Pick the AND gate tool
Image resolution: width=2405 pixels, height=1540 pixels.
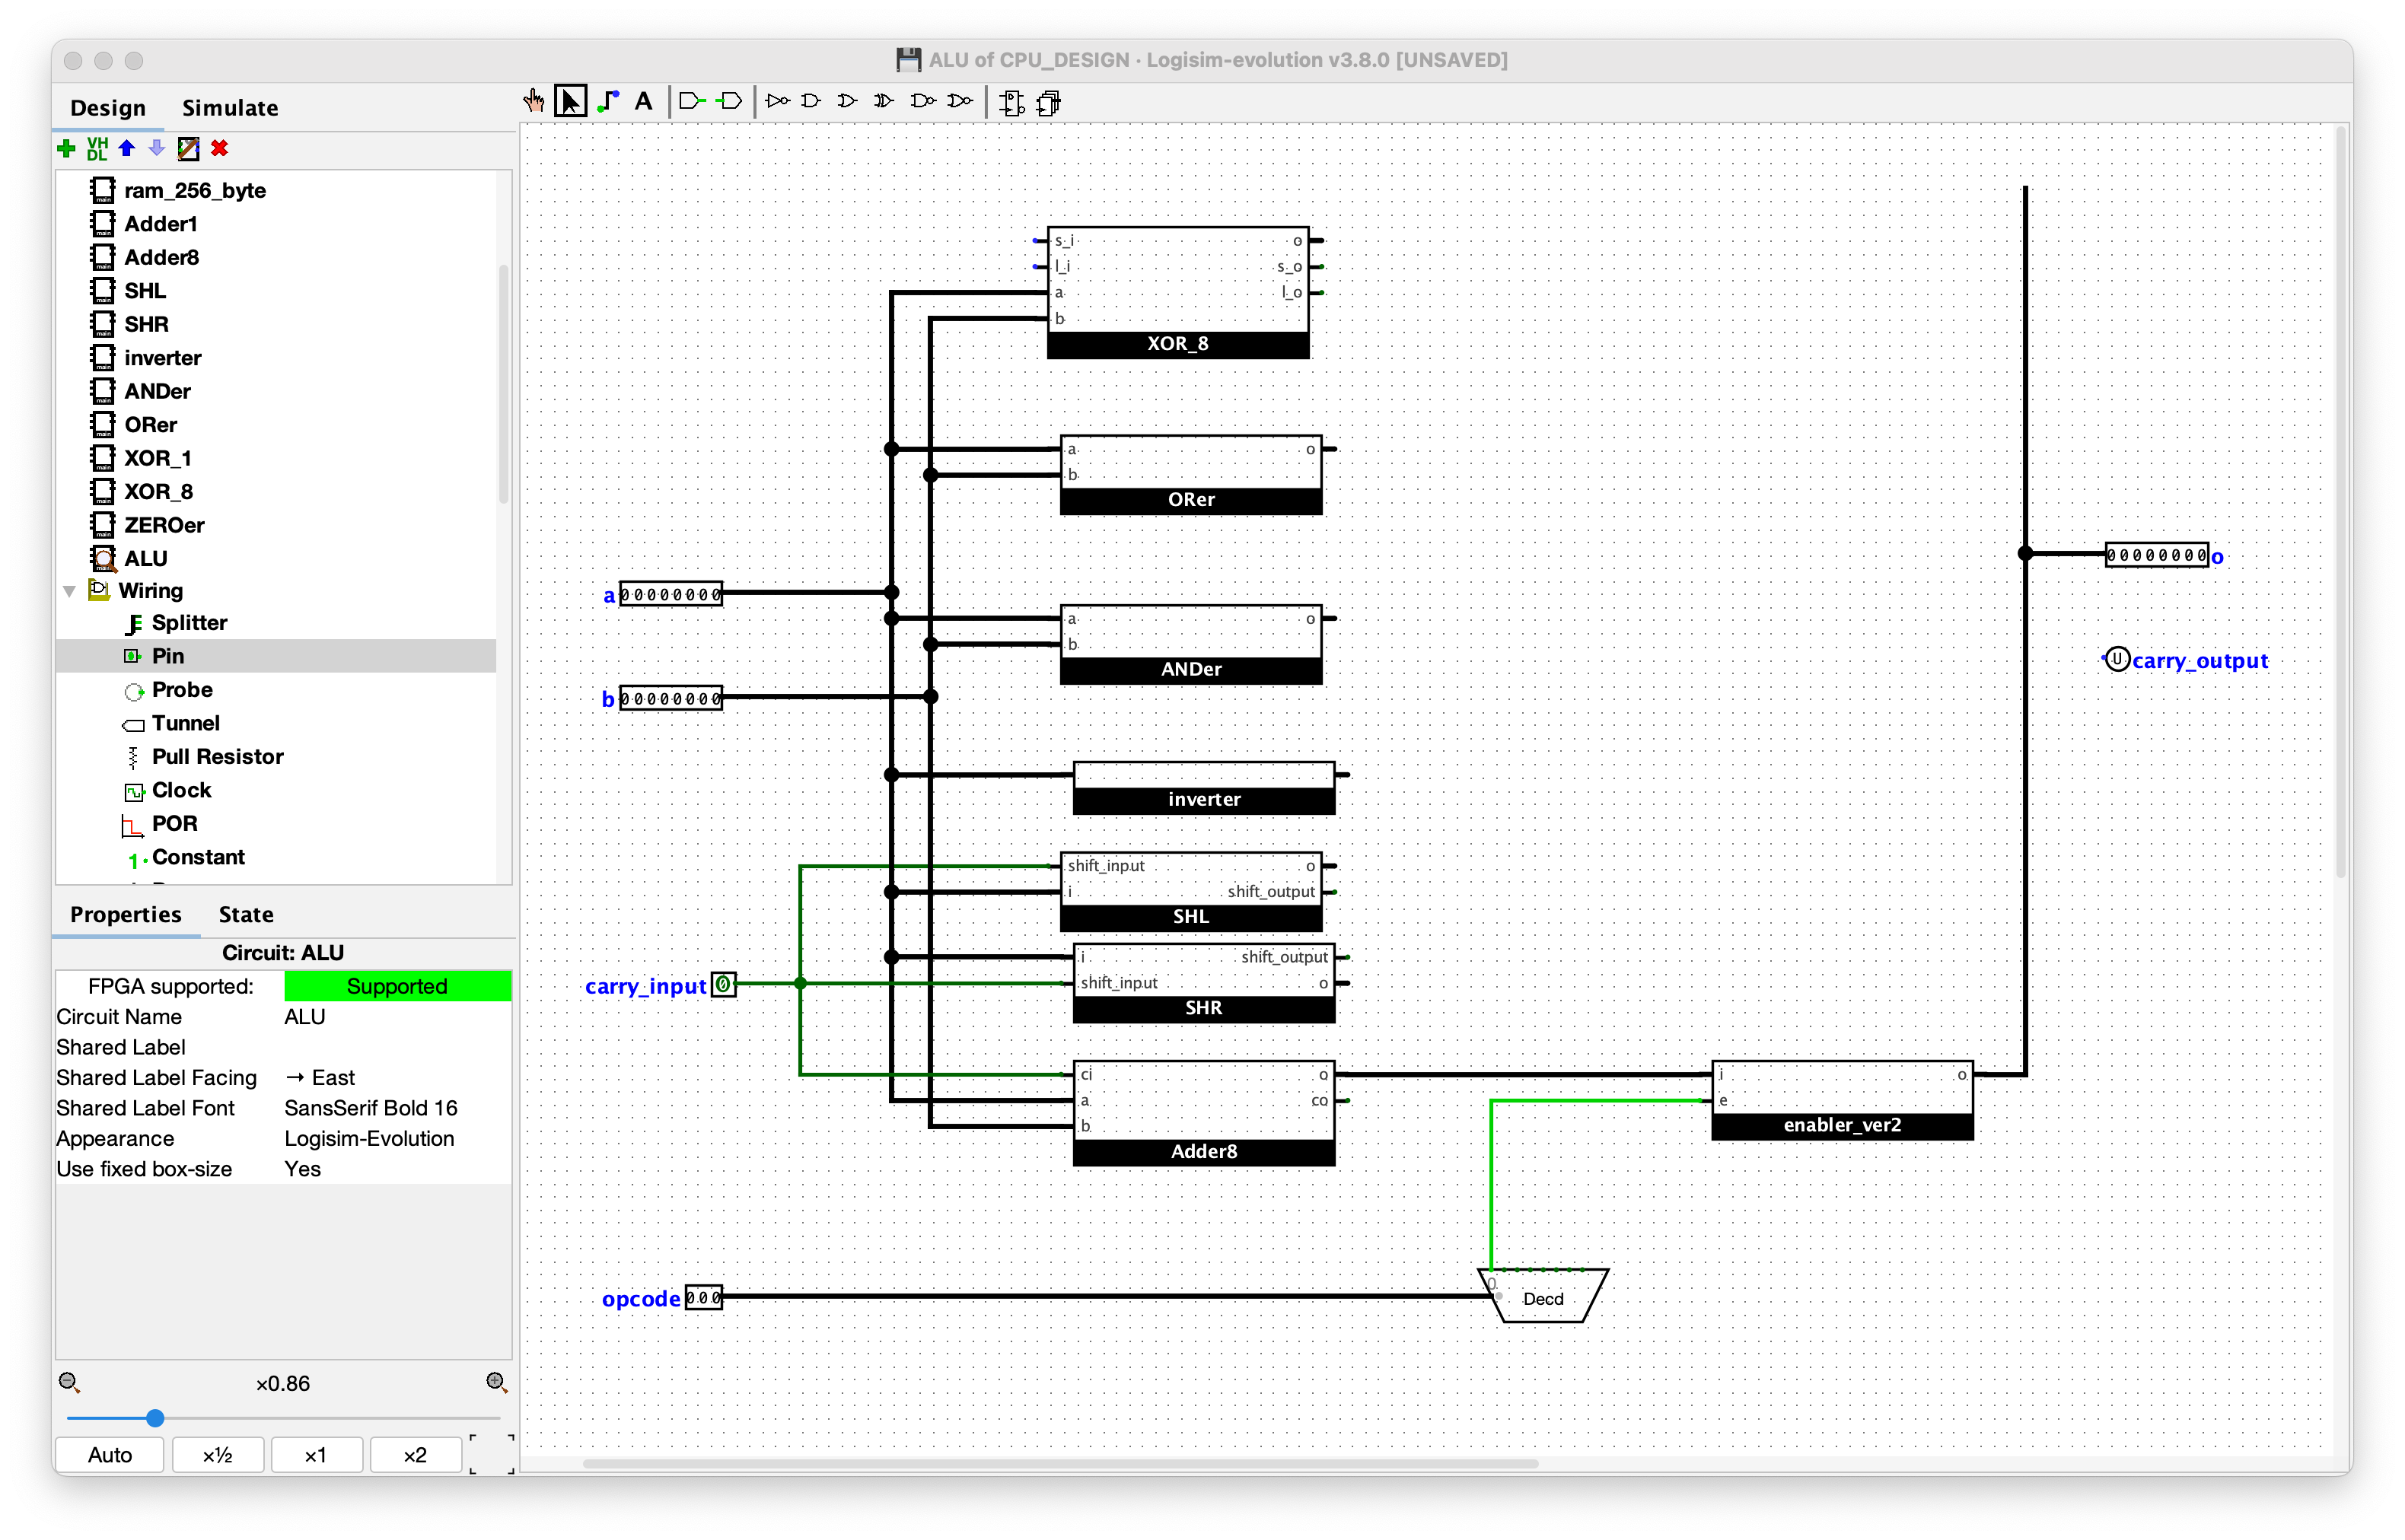click(812, 101)
